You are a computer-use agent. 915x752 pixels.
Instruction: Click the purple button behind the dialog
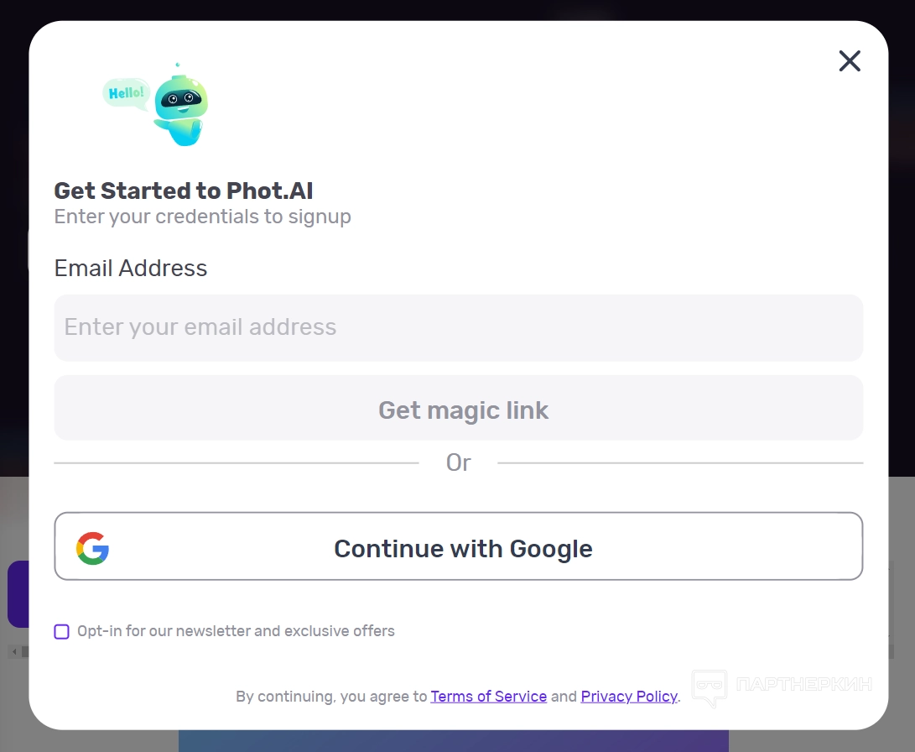[17, 594]
